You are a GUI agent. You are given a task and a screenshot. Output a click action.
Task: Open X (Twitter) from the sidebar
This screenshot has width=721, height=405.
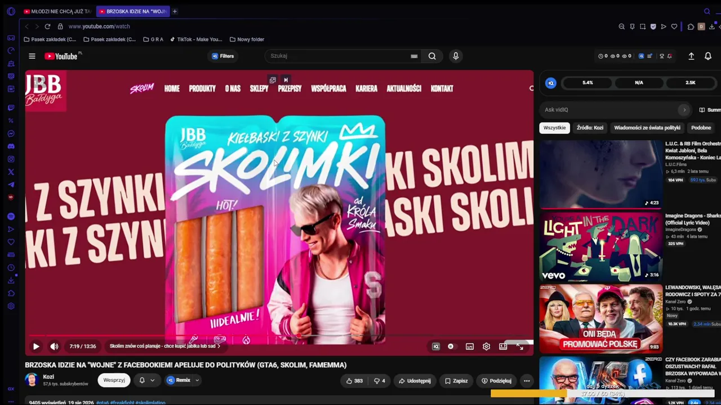[11, 172]
